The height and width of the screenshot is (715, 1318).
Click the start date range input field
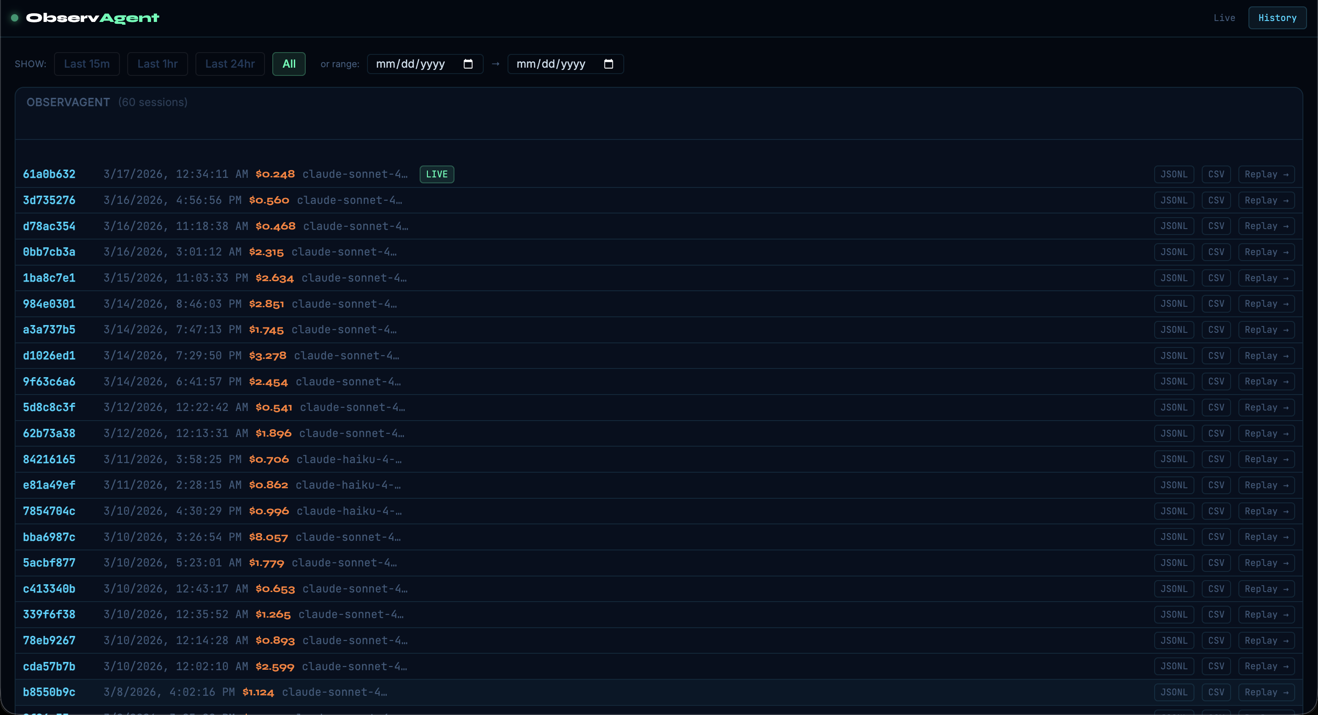click(x=411, y=64)
